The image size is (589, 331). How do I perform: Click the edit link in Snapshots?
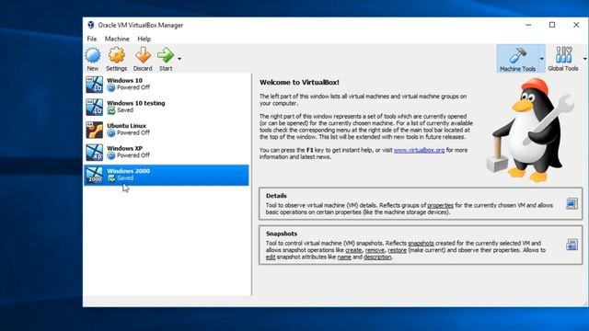pos(271,257)
